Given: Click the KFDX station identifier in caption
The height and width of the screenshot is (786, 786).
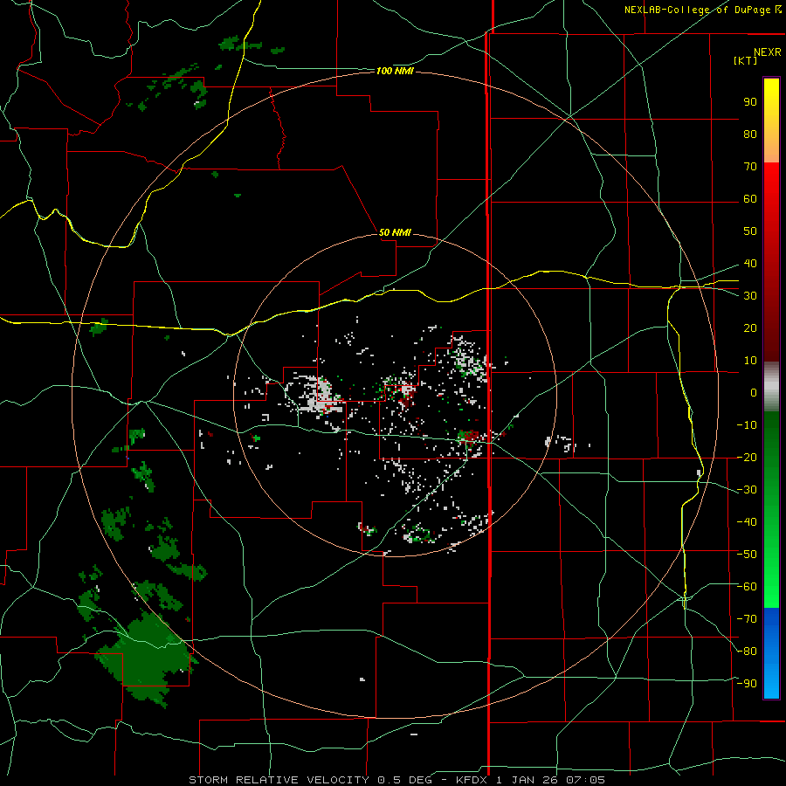Looking at the screenshot, I should [x=473, y=780].
